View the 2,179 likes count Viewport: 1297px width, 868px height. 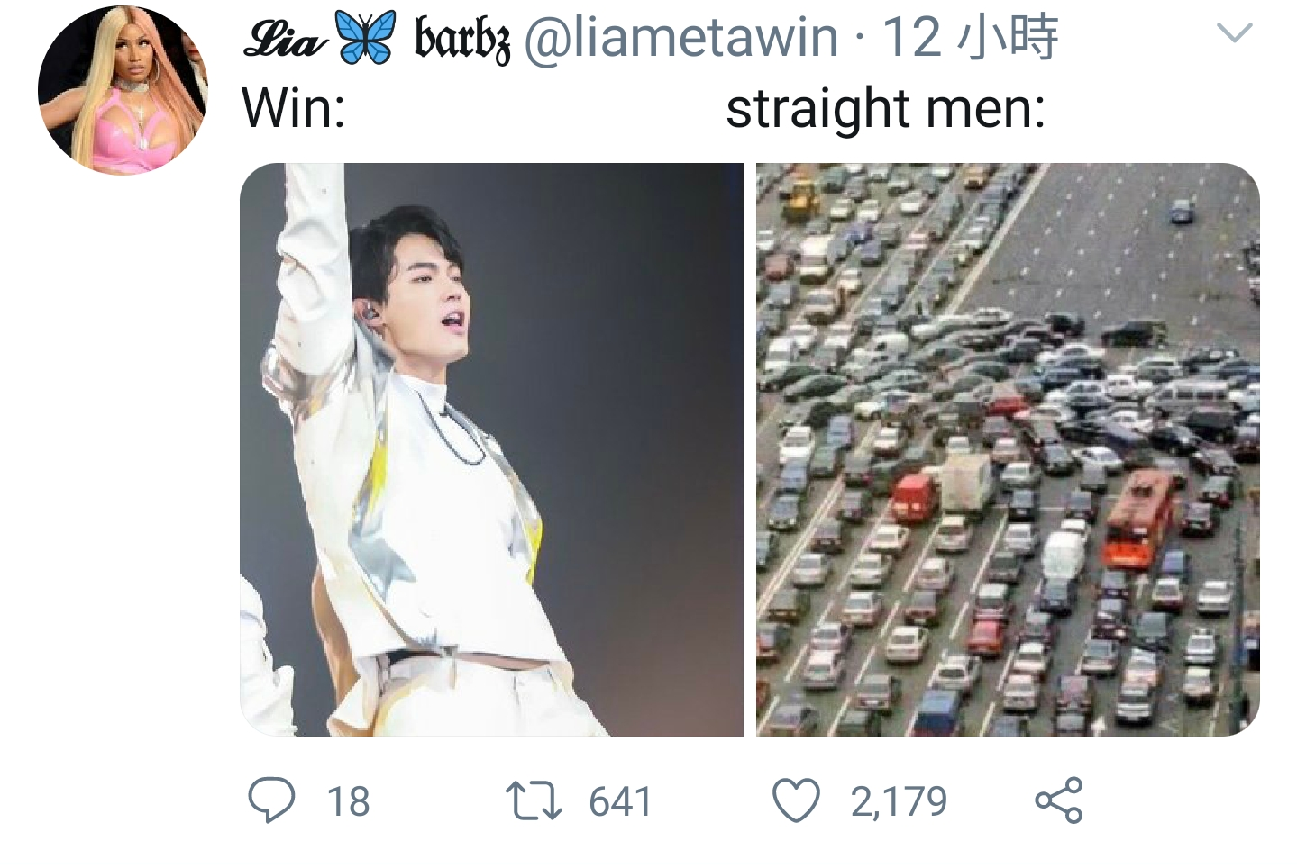[899, 801]
